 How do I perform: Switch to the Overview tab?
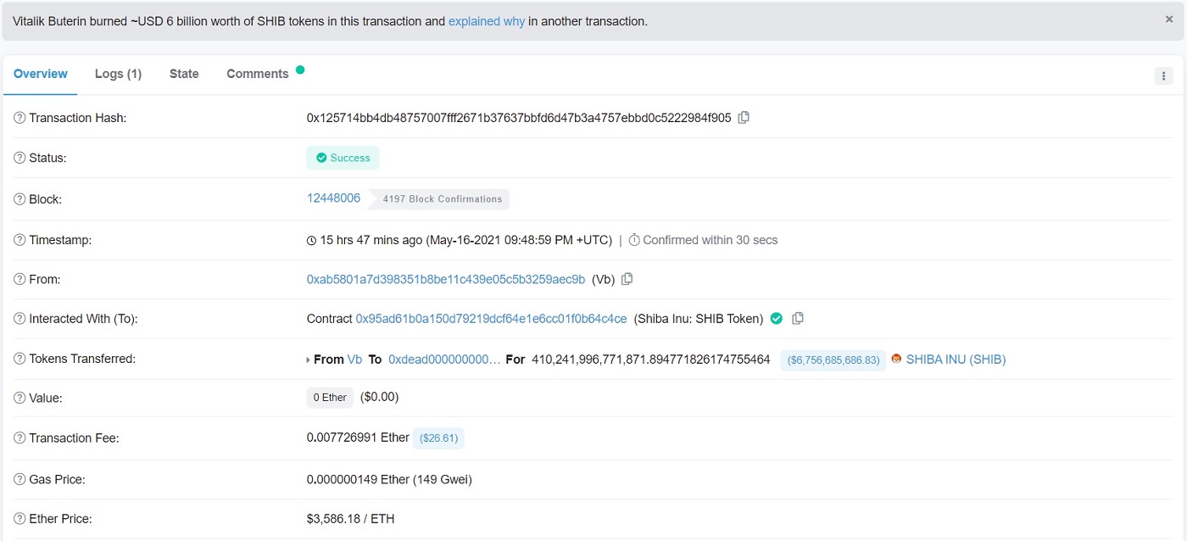click(41, 74)
